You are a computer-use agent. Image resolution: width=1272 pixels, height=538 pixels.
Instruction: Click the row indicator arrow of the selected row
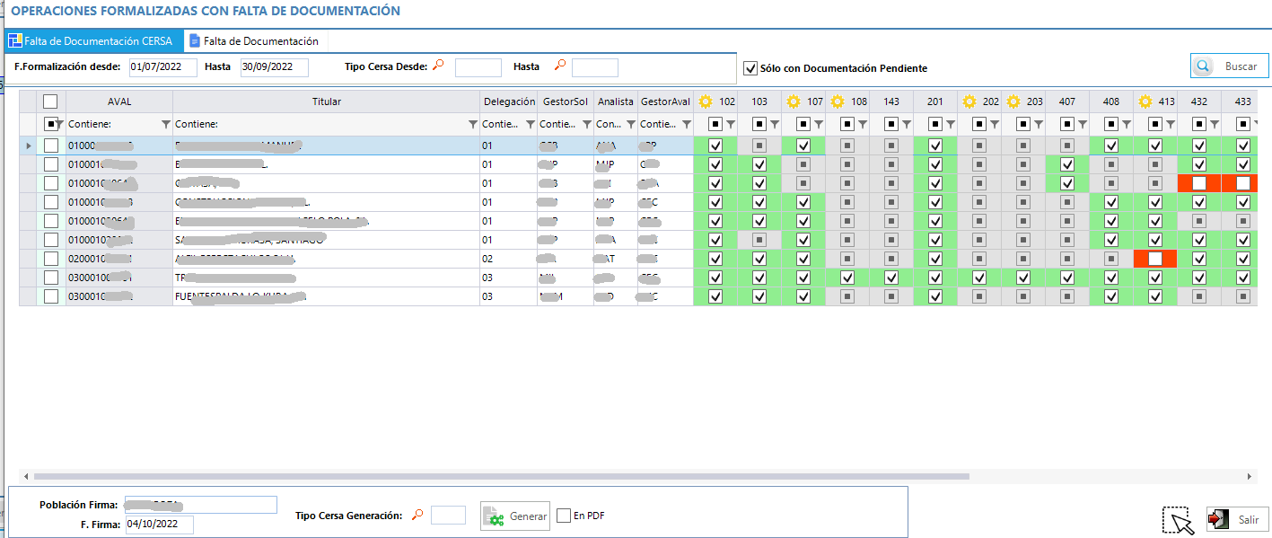[29, 146]
